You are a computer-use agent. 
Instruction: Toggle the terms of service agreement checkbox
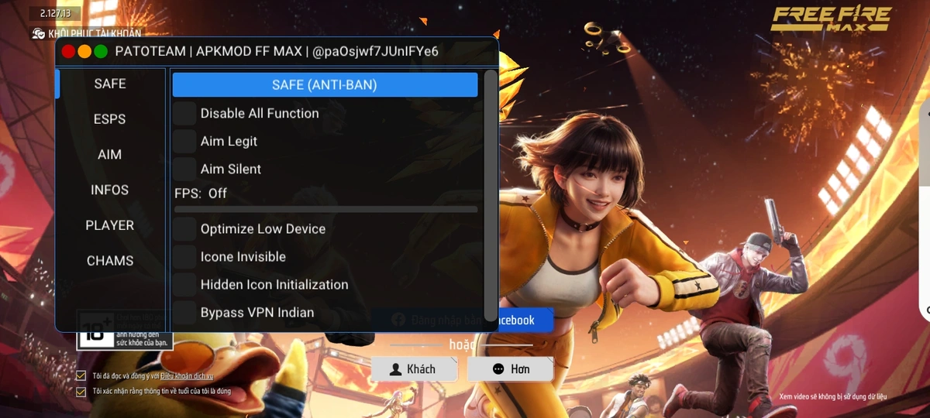tap(81, 376)
